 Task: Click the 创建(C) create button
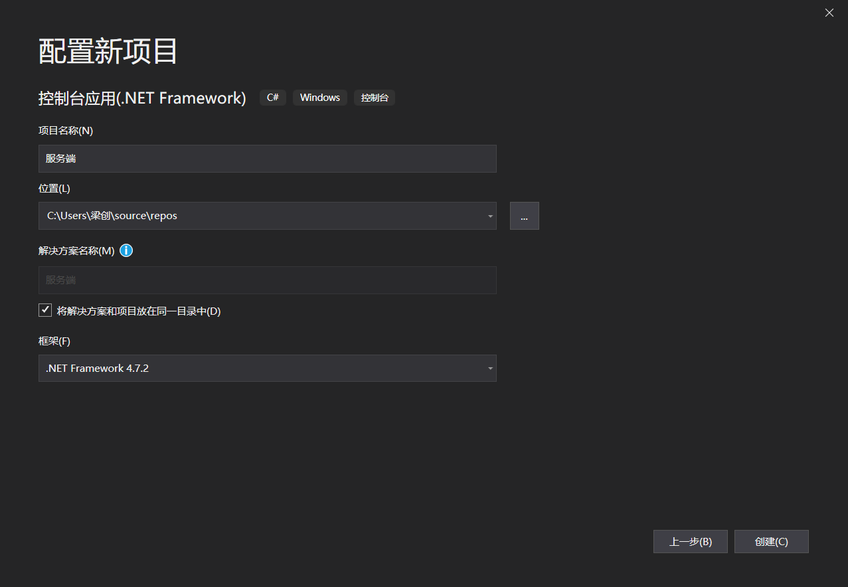tap(772, 541)
